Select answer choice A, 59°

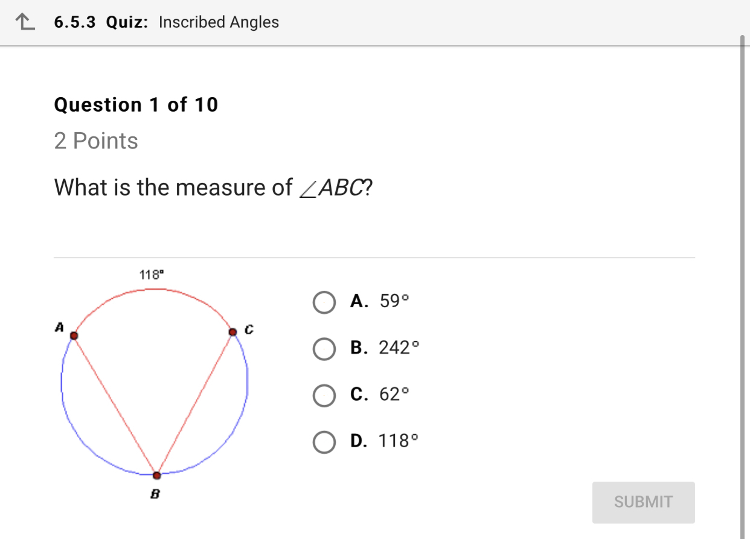pos(324,302)
